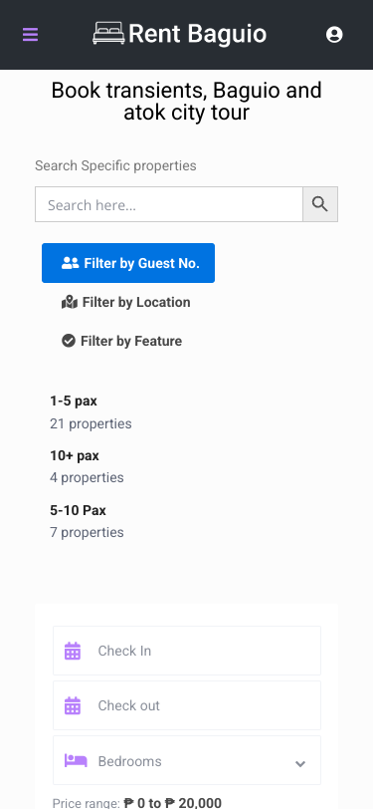
Task: Open the Check In date field
Action: 187,651
